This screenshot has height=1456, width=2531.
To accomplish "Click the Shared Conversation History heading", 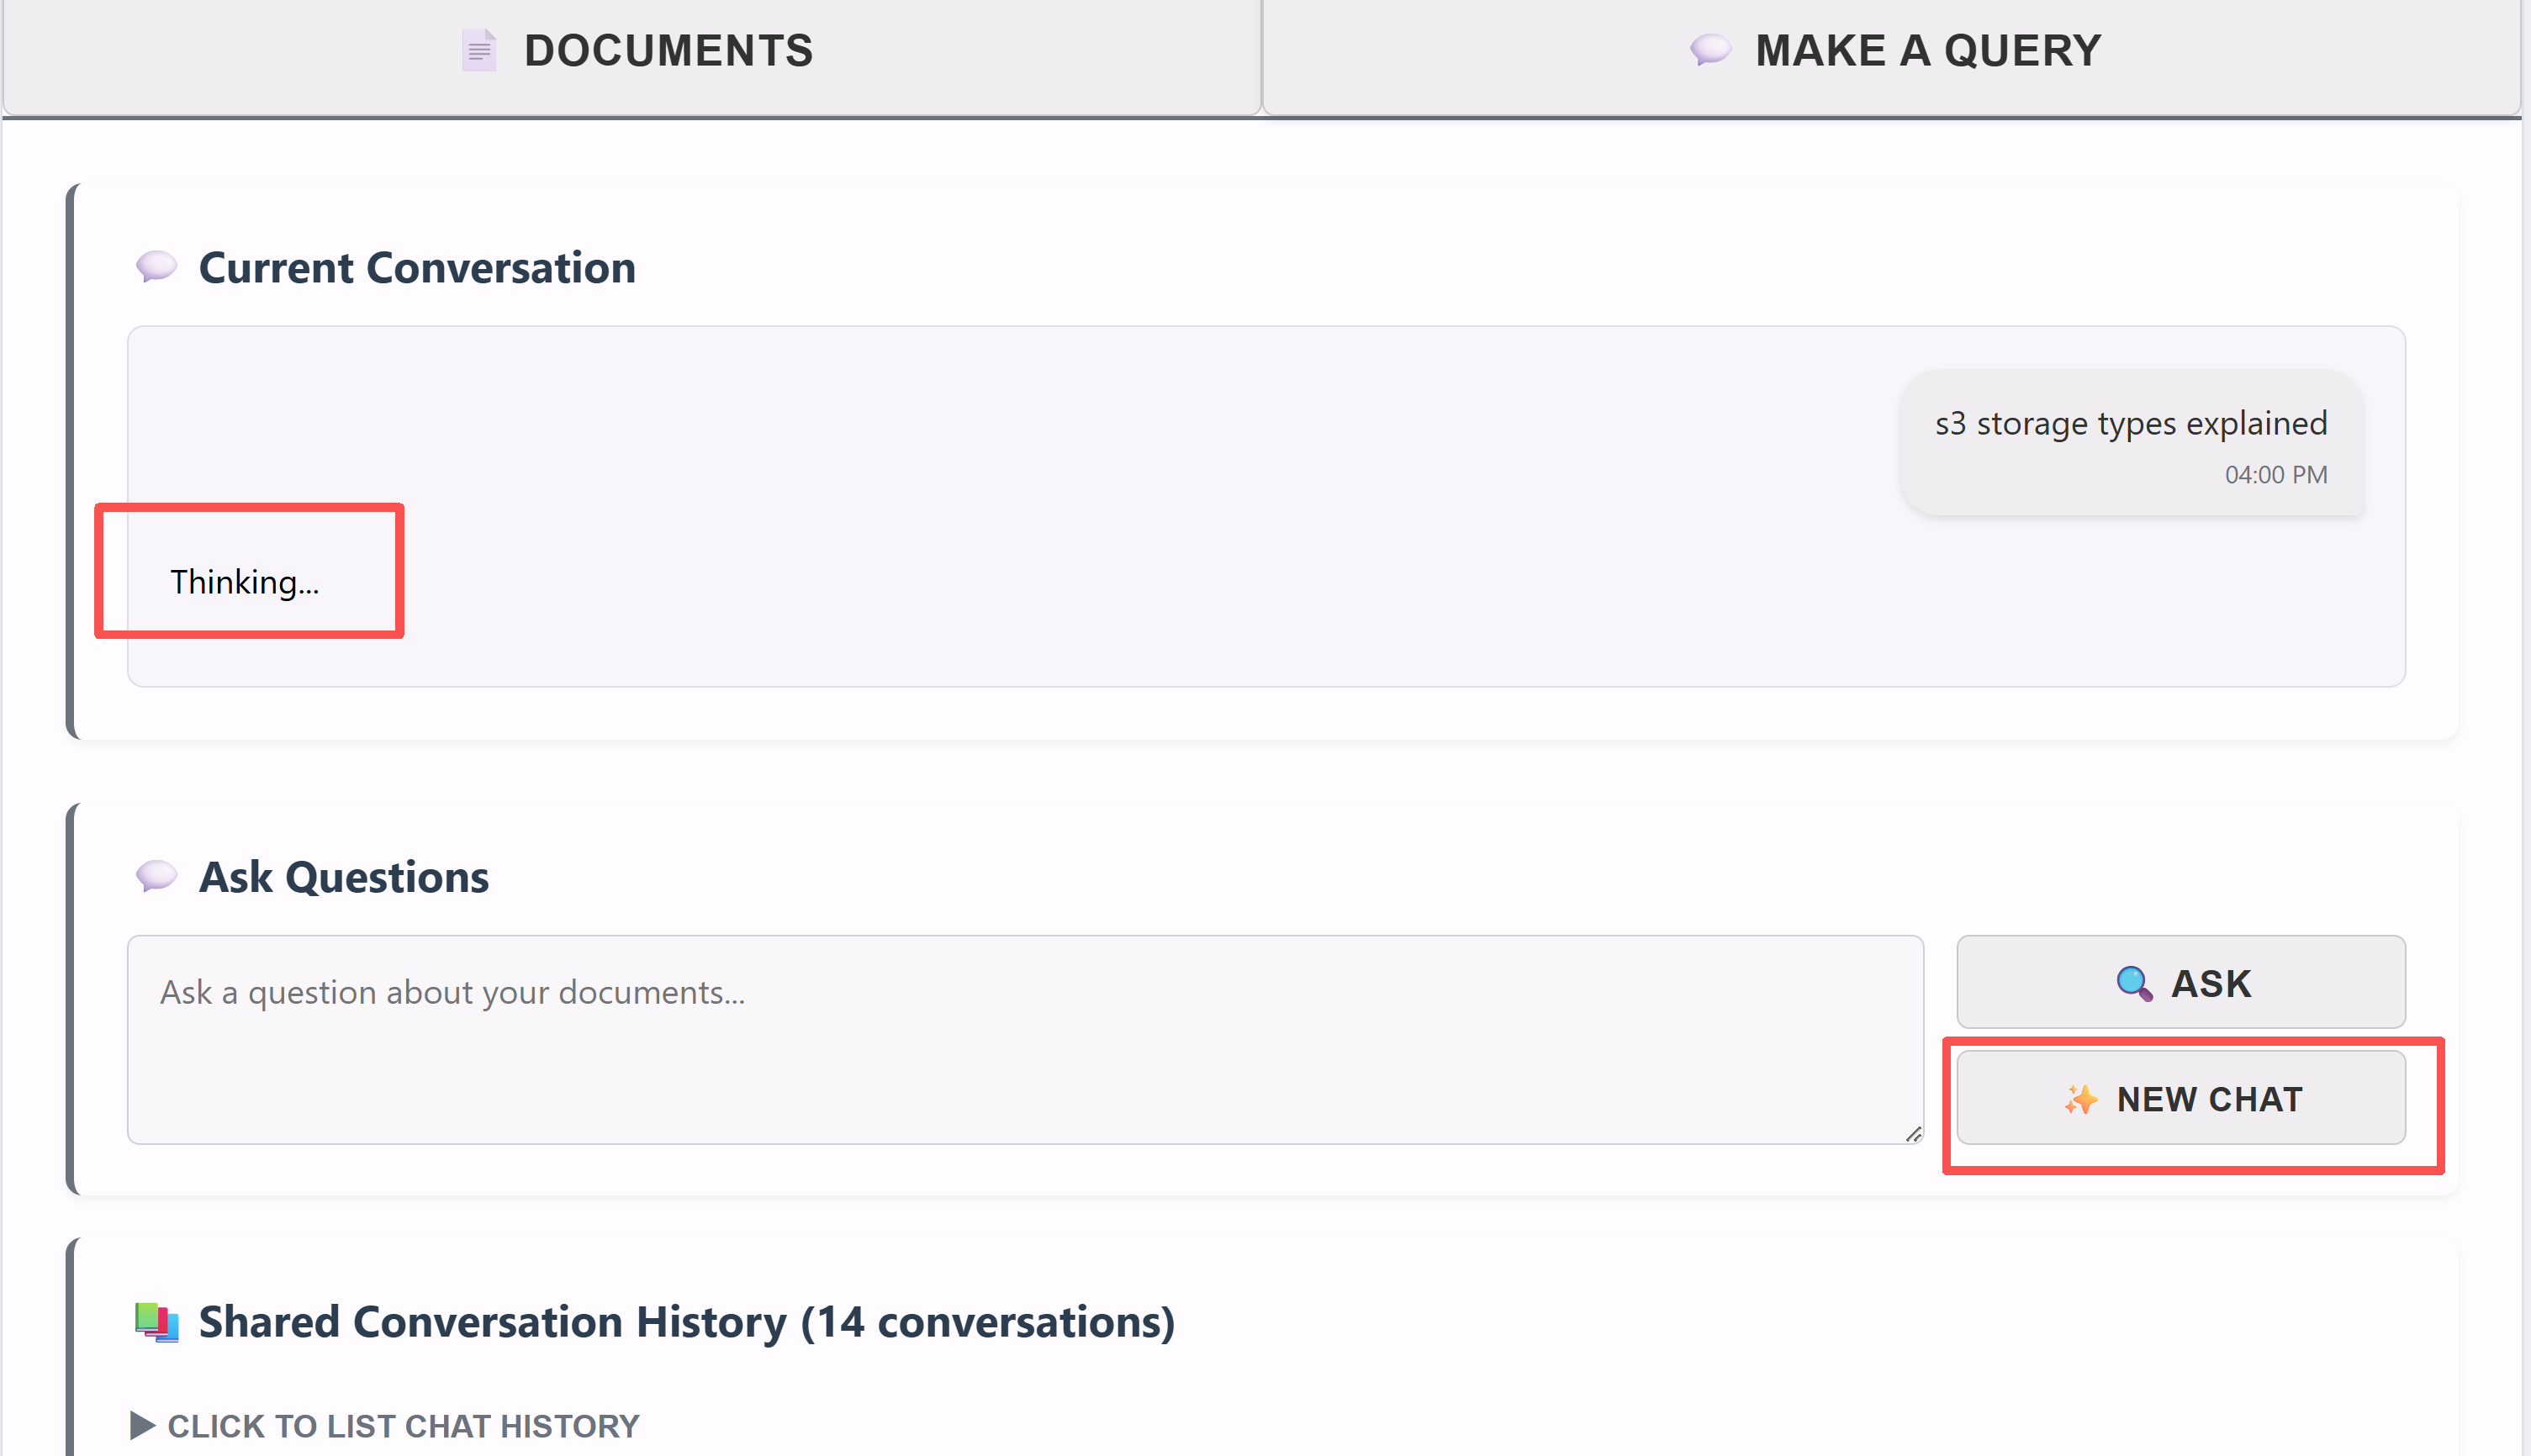I will pyautogui.click(x=686, y=1322).
